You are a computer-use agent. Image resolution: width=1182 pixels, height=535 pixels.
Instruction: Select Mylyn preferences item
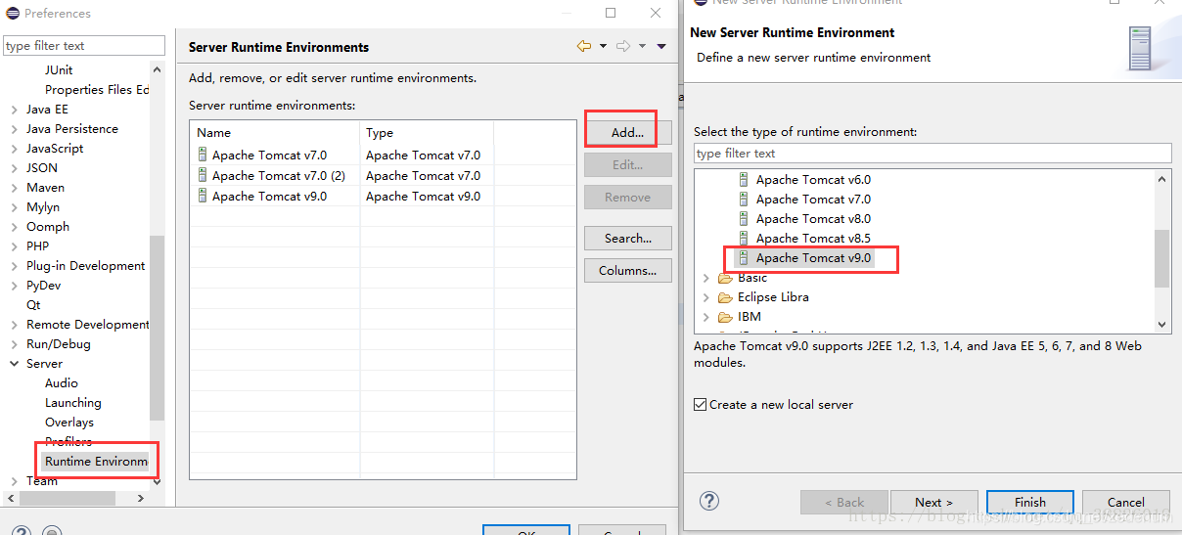[43, 206]
